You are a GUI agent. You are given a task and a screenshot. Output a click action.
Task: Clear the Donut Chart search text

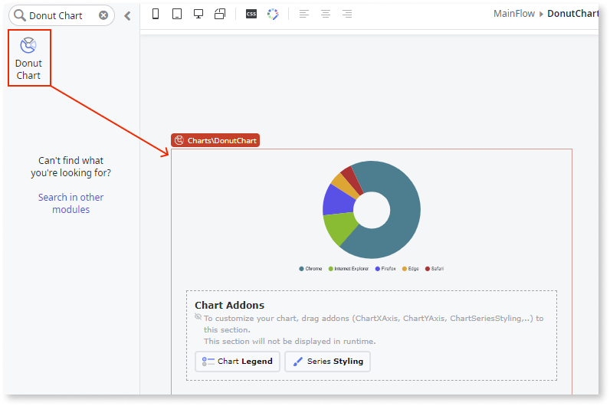(x=103, y=15)
